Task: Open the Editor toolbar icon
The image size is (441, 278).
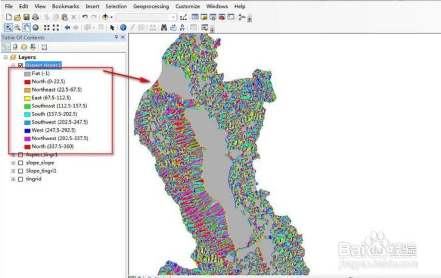Action: (x=183, y=17)
